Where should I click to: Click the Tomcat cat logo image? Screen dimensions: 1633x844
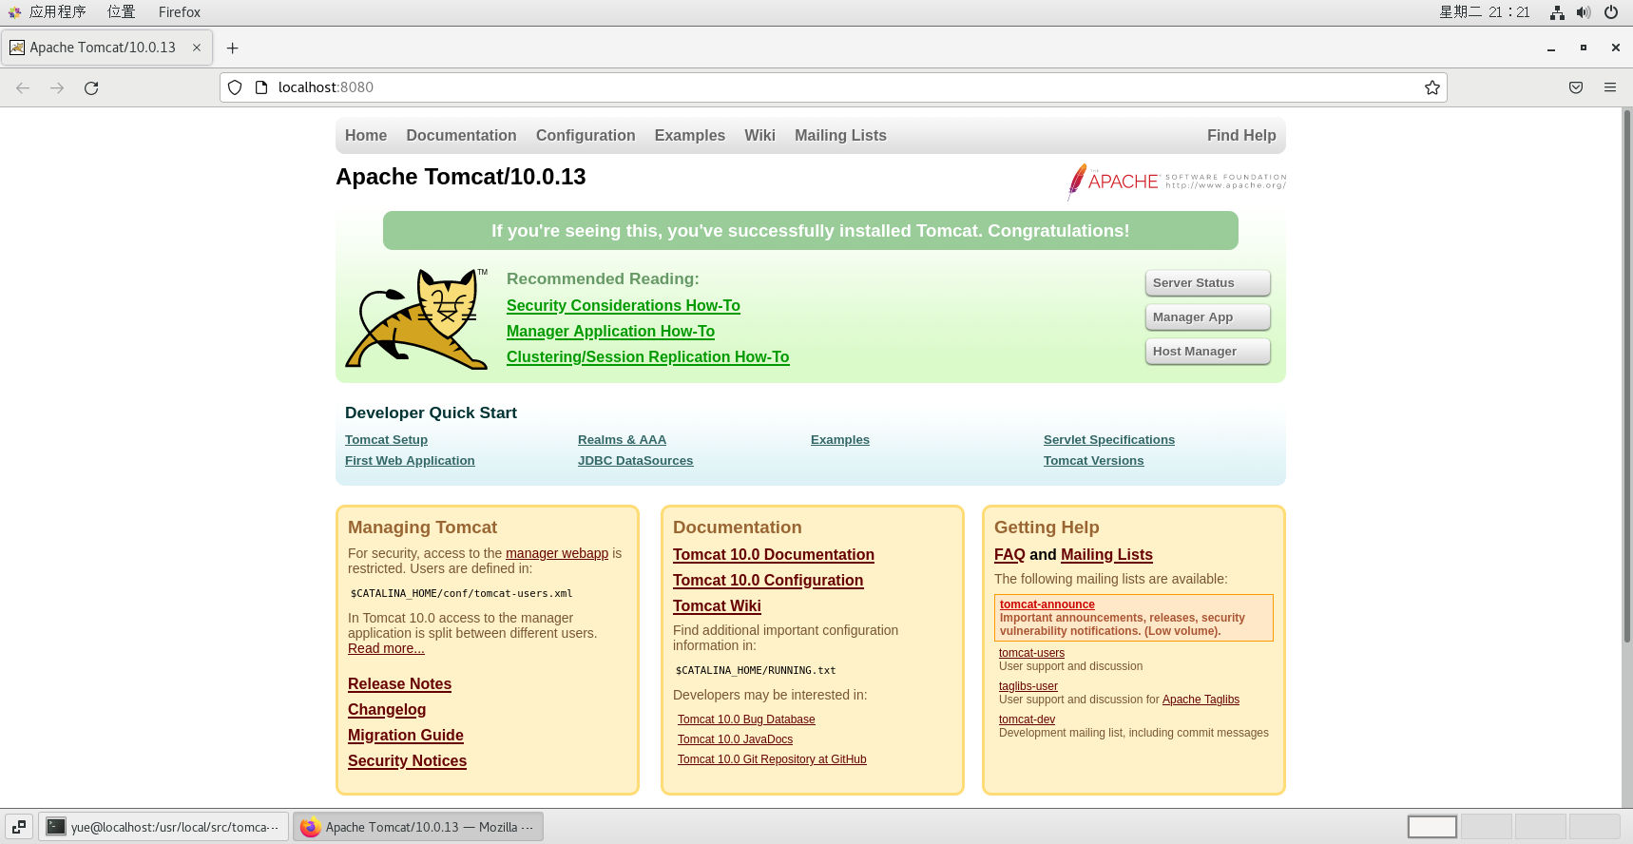tap(416, 318)
